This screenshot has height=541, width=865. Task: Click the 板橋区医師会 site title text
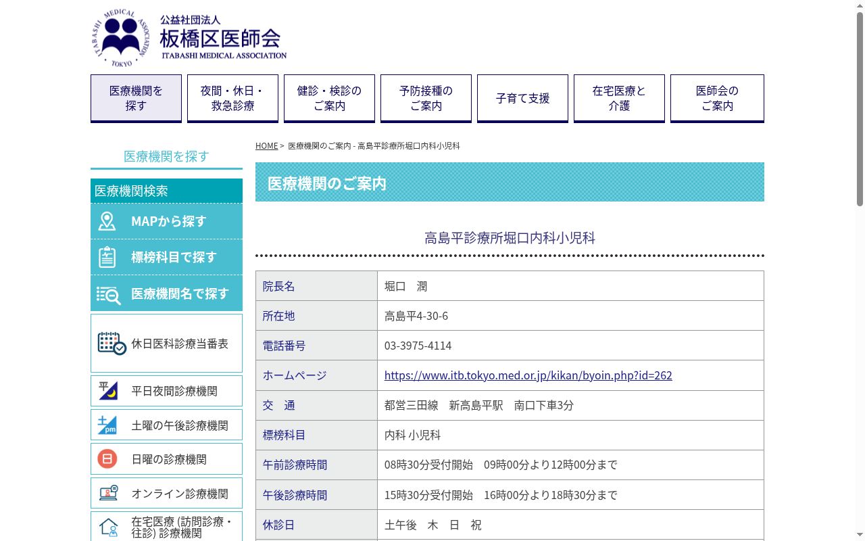tap(220, 38)
